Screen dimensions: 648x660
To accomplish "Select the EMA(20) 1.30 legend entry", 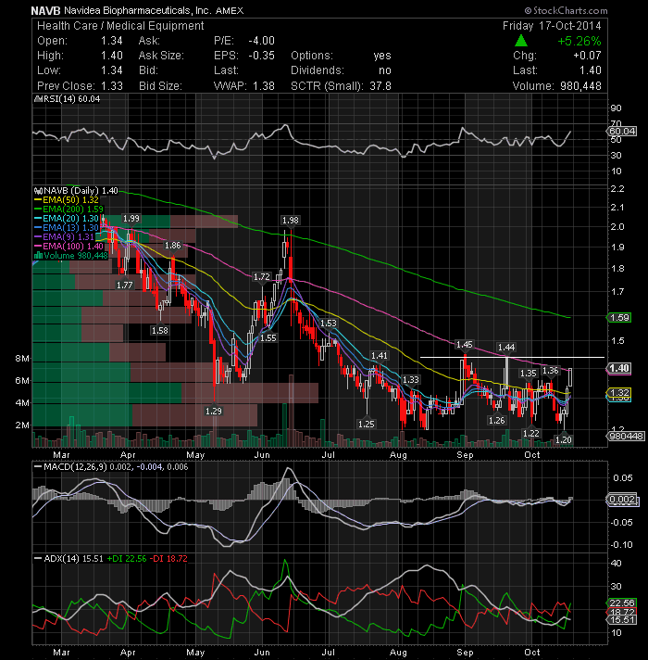I will click(67, 218).
